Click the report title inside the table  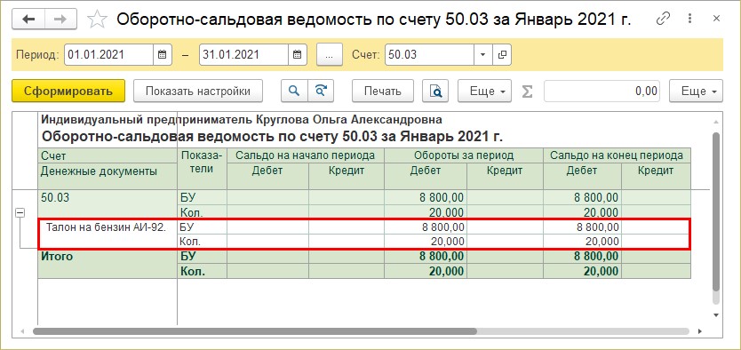click(272, 137)
